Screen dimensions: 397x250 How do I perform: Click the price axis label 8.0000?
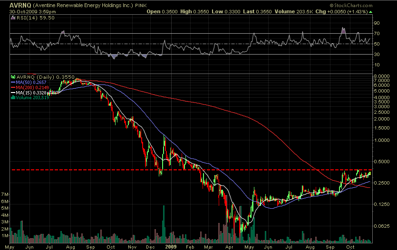(x=382, y=76)
